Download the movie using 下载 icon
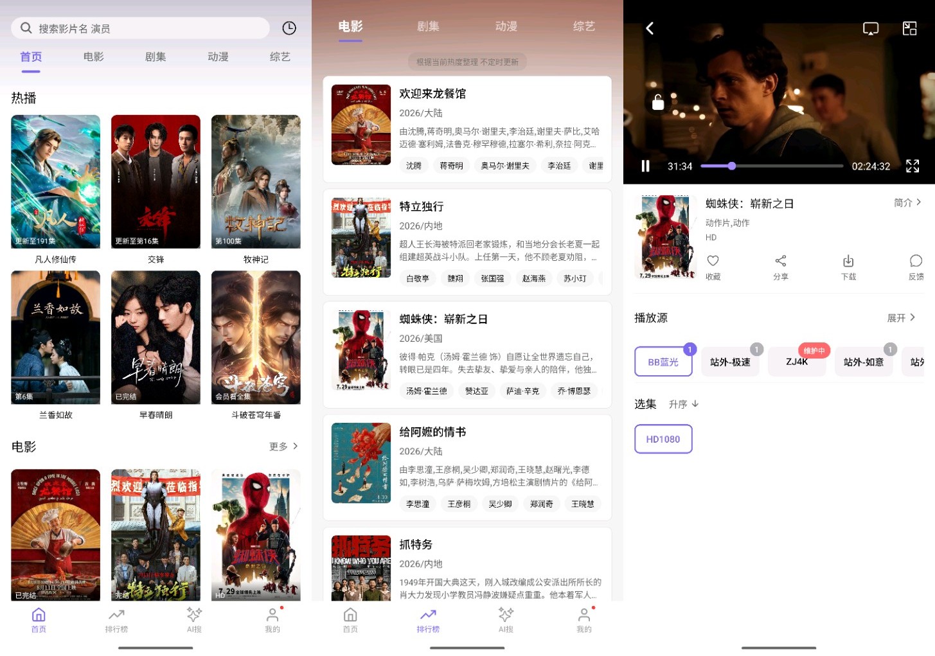Viewport: 935px width, 656px height. [x=848, y=261]
